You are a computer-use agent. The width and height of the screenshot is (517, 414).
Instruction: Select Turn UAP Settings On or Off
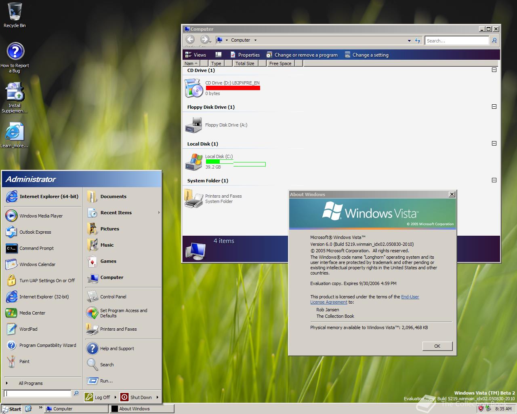[42, 281]
